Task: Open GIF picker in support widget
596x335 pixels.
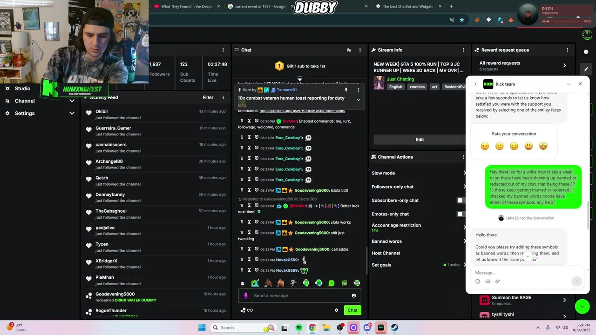Action: point(488,281)
